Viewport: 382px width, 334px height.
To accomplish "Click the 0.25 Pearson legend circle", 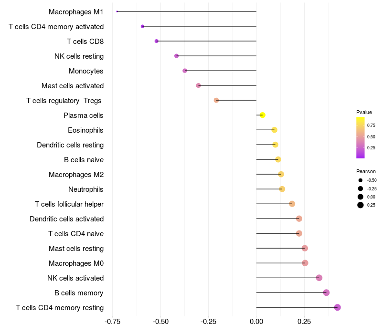I will pyautogui.click(x=361, y=205).
